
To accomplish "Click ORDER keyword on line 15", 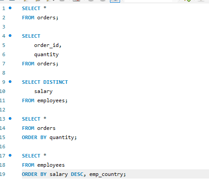I will pos(30,137).
